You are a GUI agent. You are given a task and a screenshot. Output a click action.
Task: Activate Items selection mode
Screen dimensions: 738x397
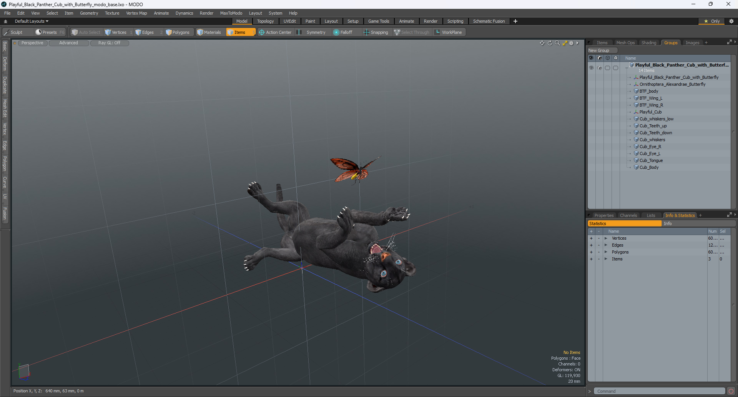tap(240, 32)
